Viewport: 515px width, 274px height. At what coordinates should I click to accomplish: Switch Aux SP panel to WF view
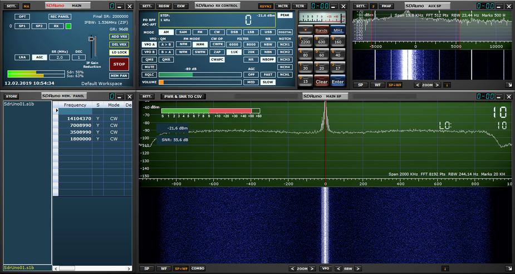(377, 85)
